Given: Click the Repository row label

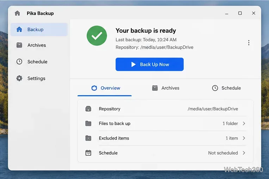Looking at the screenshot, I should [110, 109].
